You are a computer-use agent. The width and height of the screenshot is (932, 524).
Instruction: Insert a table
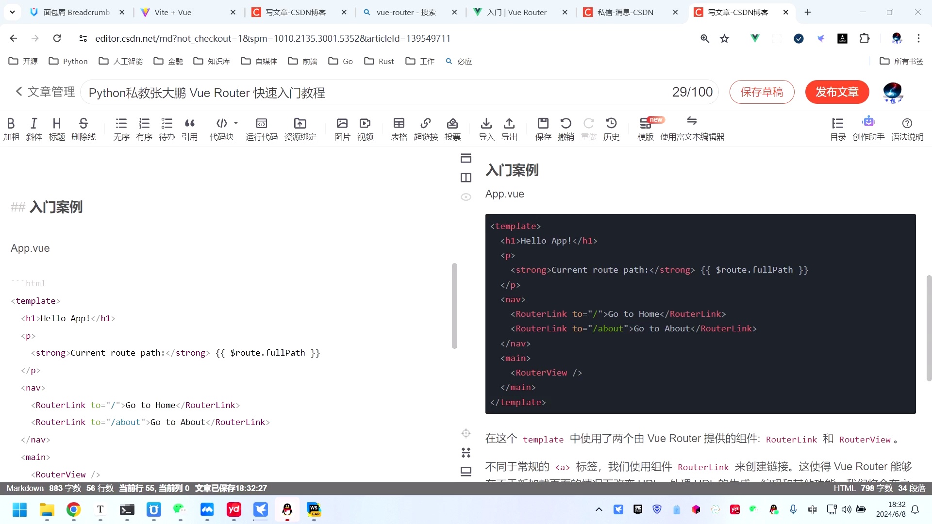tap(399, 128)
